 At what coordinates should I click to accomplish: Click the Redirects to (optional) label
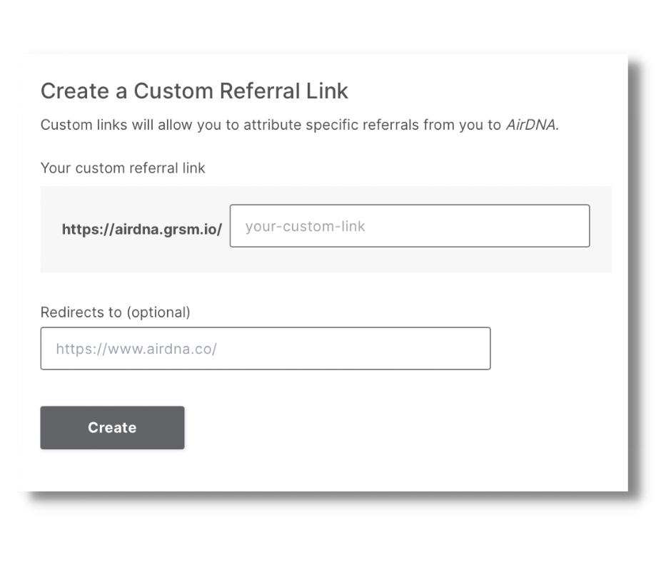(115, 312)
